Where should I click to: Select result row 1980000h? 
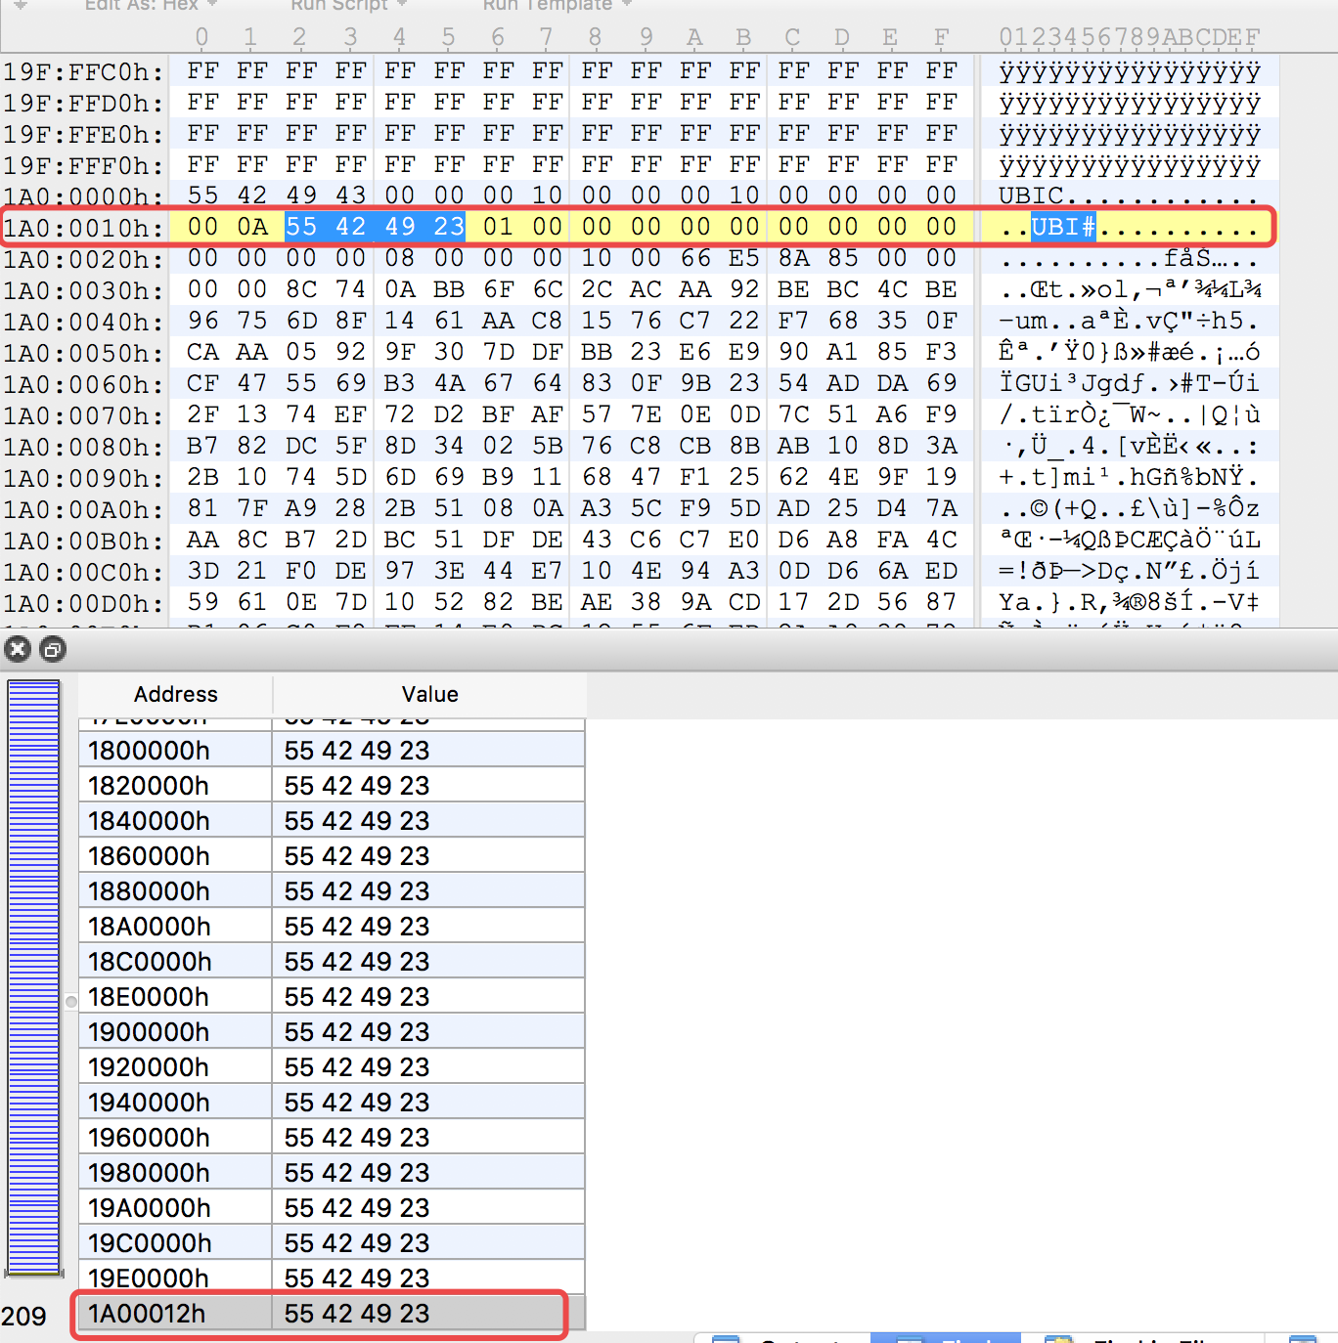(x=332, y=1173)
